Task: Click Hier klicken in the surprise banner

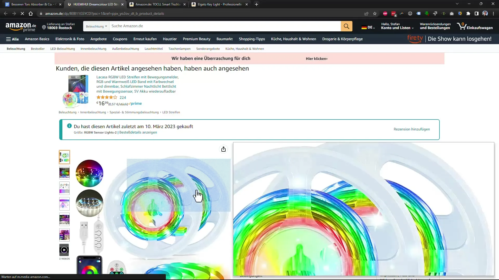Action: [317, 59]
